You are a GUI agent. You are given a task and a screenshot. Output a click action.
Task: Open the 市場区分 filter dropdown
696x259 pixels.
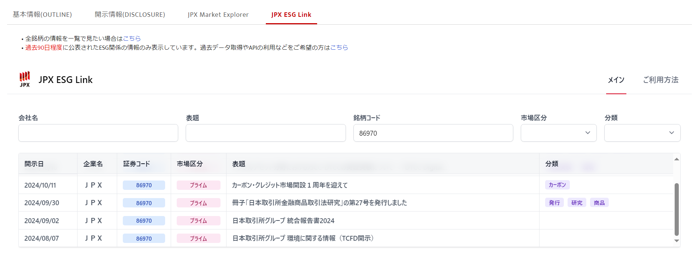pyautogui.click(x=559, y=133)
